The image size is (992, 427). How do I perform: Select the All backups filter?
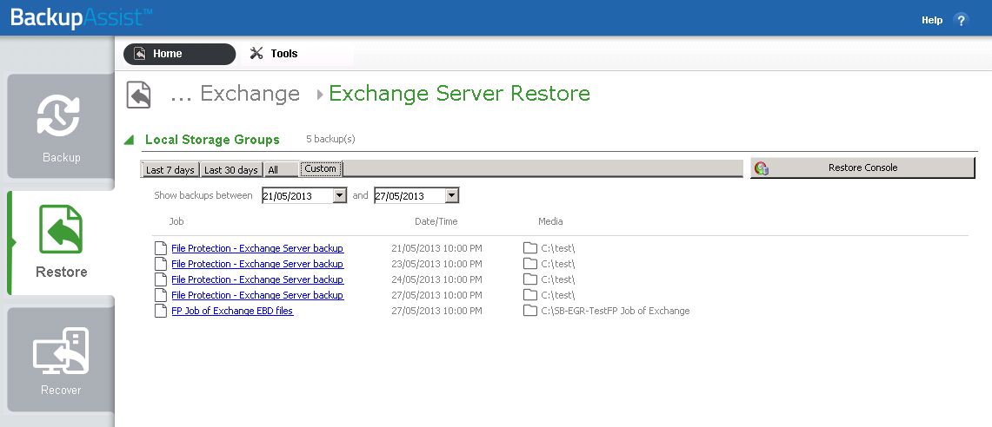click(281, 169)
